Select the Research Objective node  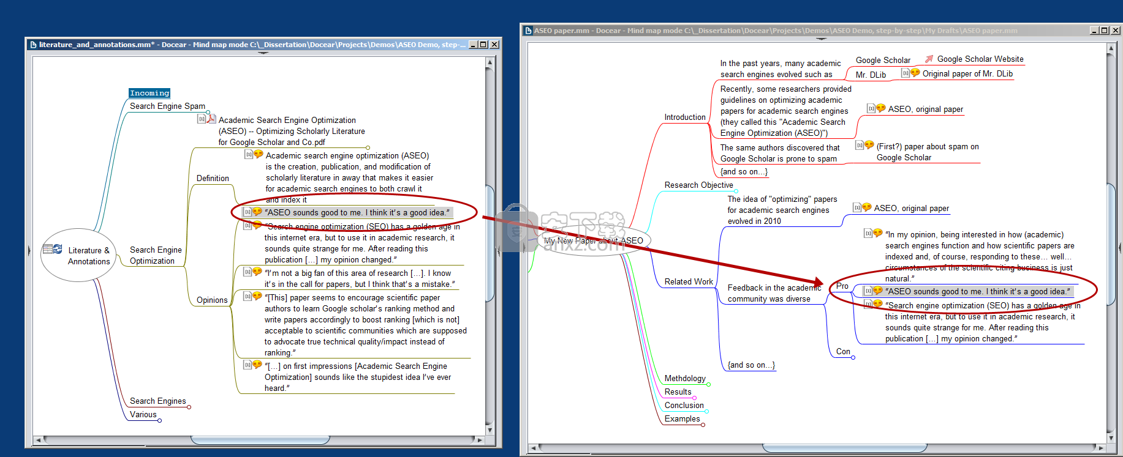click(x=698, y=185)
